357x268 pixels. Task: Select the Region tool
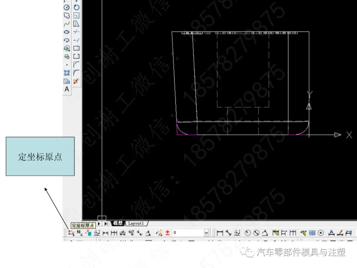(66, 81)
